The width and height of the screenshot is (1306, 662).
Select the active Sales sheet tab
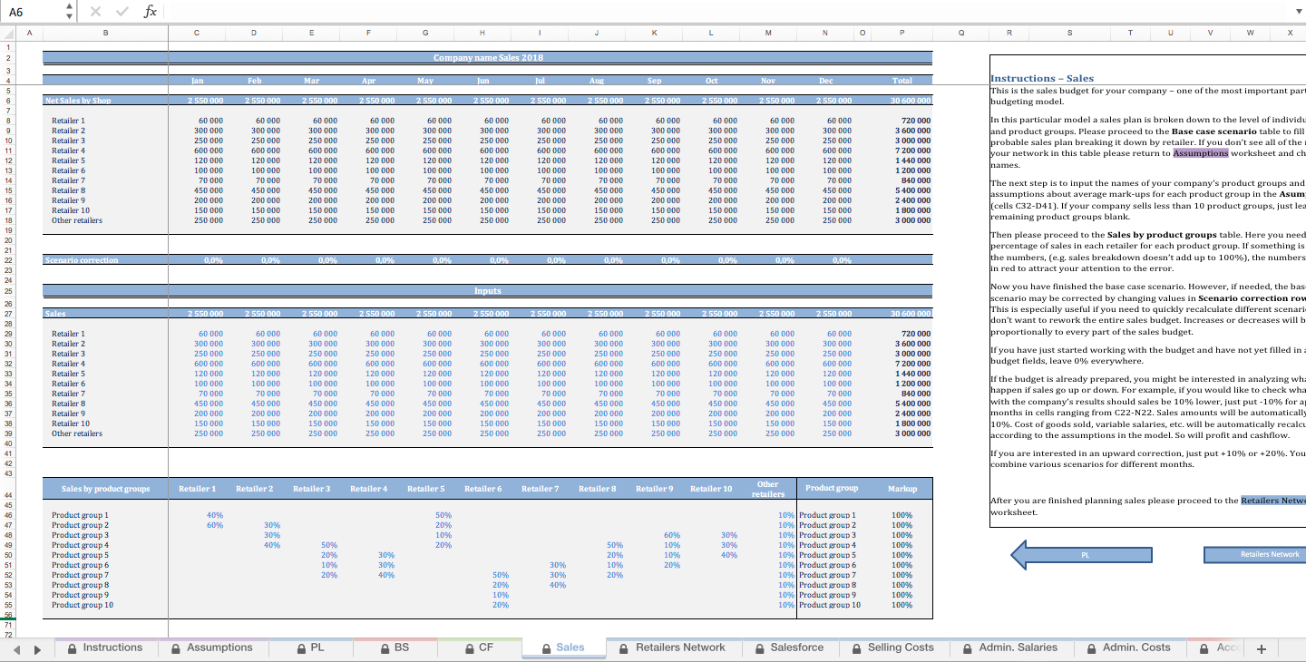click(x=563, y=647)
